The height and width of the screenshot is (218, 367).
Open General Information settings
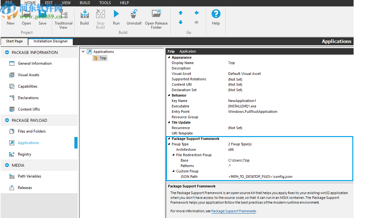[x=33, y=63]
